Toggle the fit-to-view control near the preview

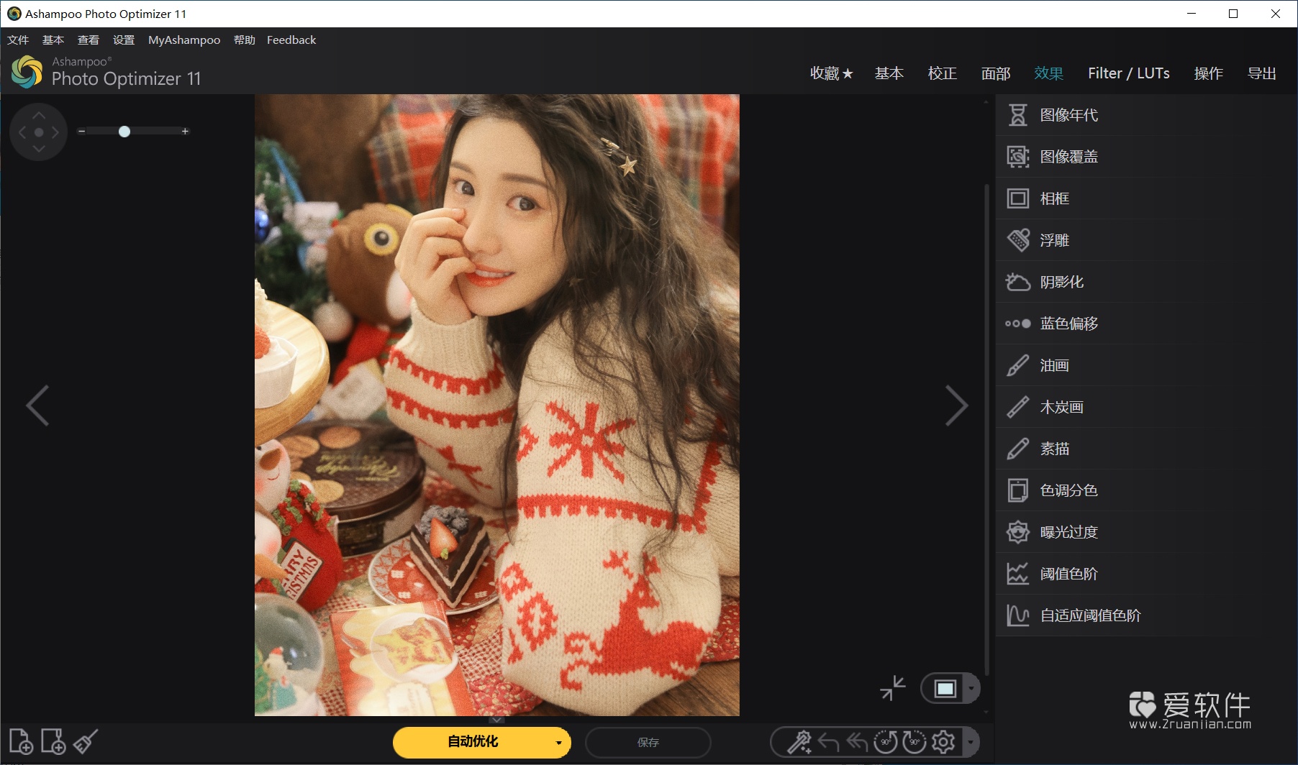[x=893, y=688]
